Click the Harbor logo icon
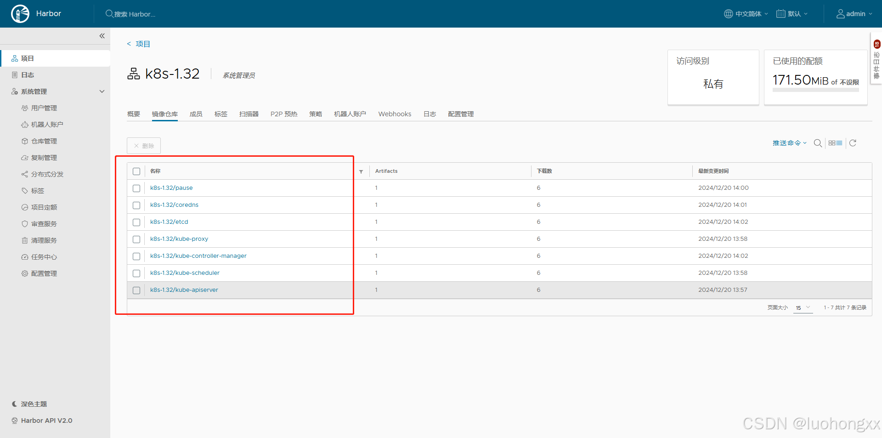This screenshot has height=438, width=882. [x=20, y=14]
